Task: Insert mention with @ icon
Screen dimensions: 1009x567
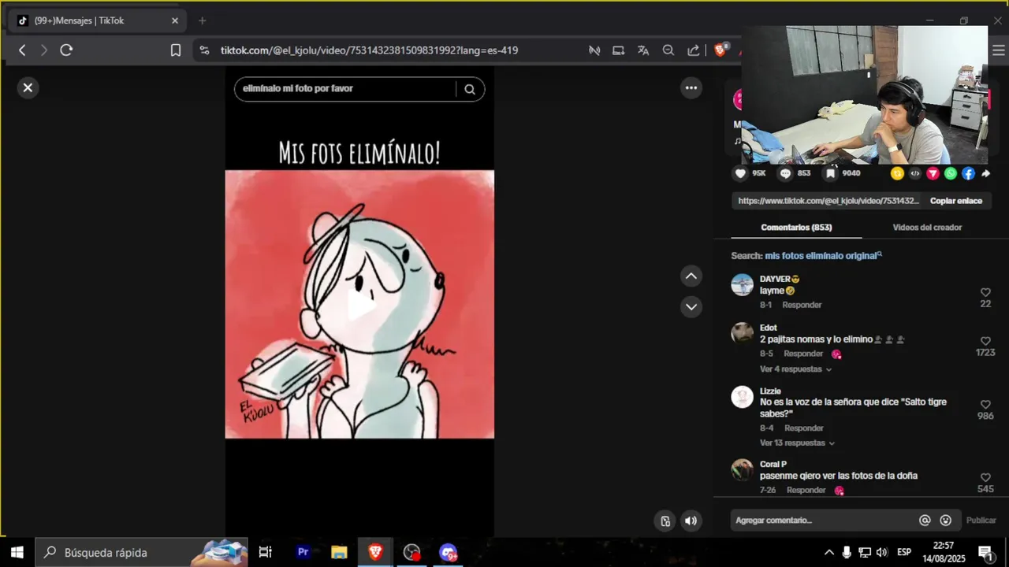Action: tap(925, 521)
